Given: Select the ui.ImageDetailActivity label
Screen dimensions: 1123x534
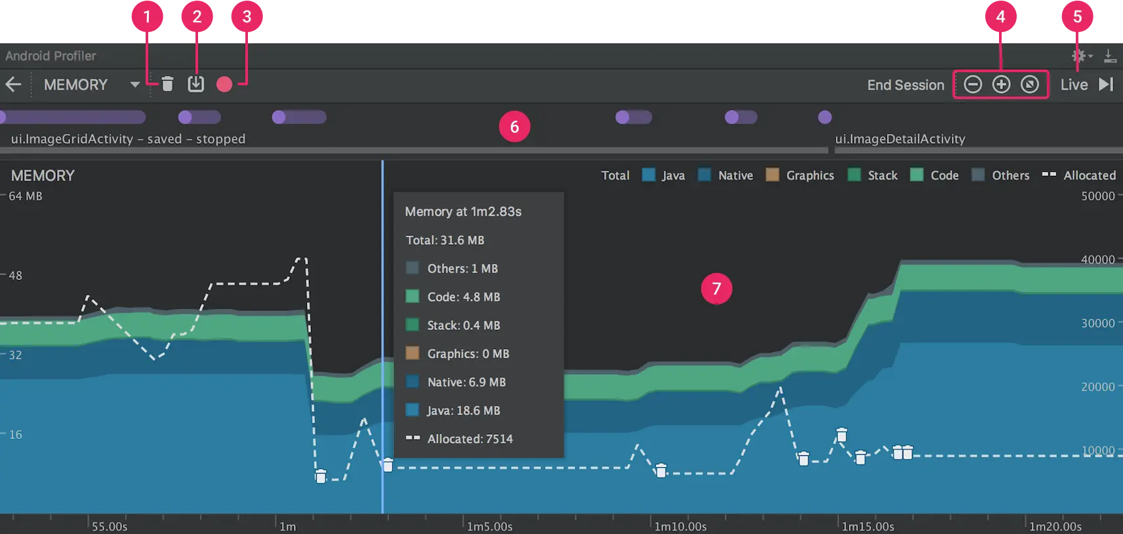Looking at the screenshot, I should click(x=900, y=138).
